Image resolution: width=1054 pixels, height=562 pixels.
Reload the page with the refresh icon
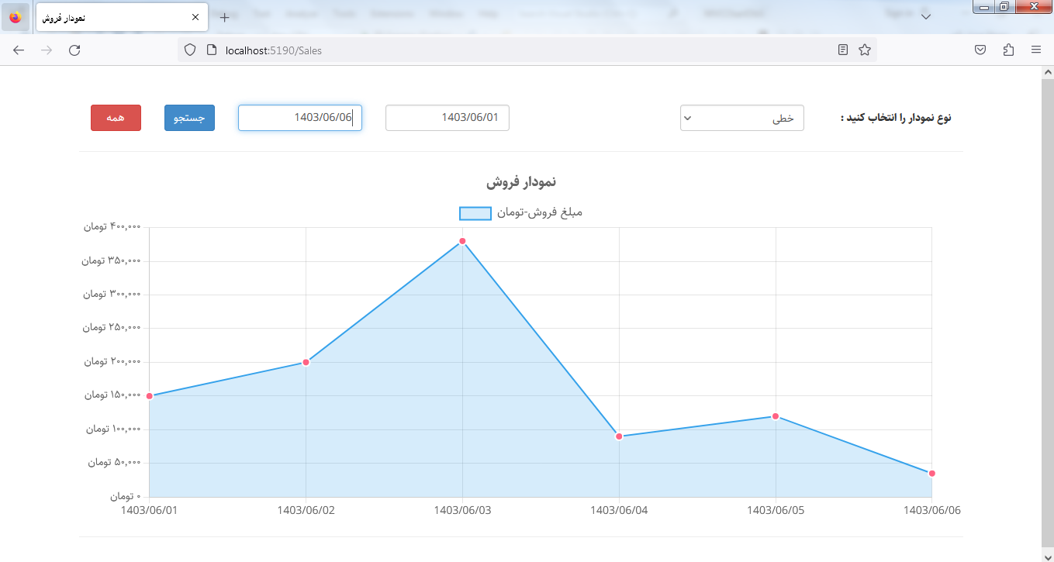pyautogui.click(x=74, y=50)
